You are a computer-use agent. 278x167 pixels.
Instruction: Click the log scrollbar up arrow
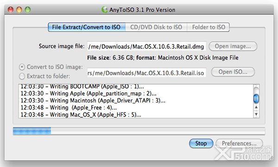[256, 107]
